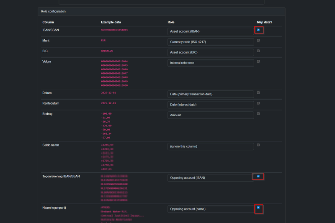Check the Bedrag Map data checkbox
The width and height of the screenshot is (335, 223).
coord(258,114)
